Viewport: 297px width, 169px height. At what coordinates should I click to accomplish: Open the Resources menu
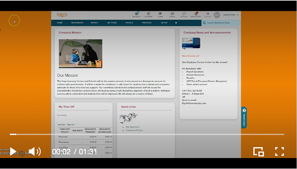click(x=77, y=23)
